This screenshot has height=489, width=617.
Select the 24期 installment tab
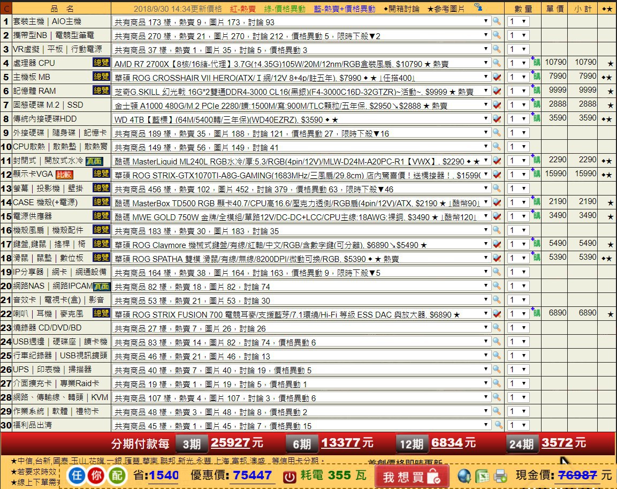point(521,444)
